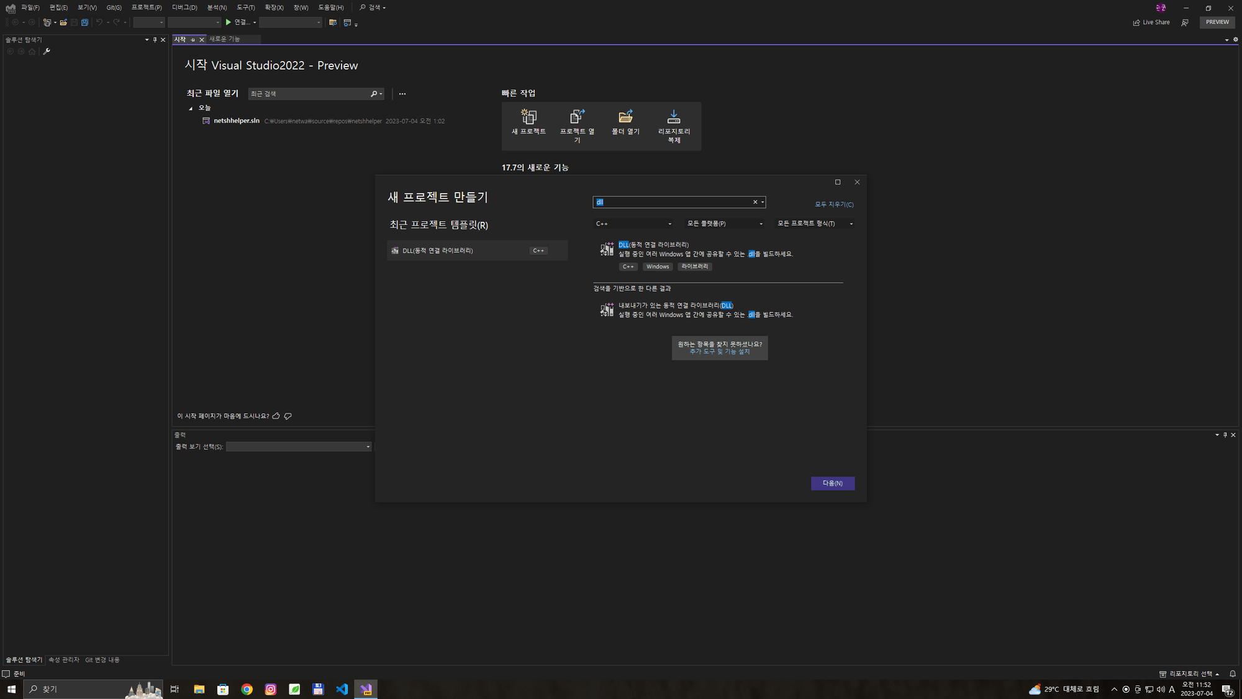Click the volume icon in system tray
This screenshot has width=1242, height=699.
[x=1161, y=689]
